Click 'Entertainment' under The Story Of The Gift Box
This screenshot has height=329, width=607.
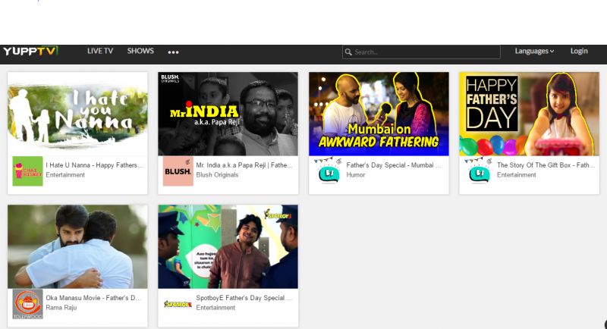(x=517, y=175)
